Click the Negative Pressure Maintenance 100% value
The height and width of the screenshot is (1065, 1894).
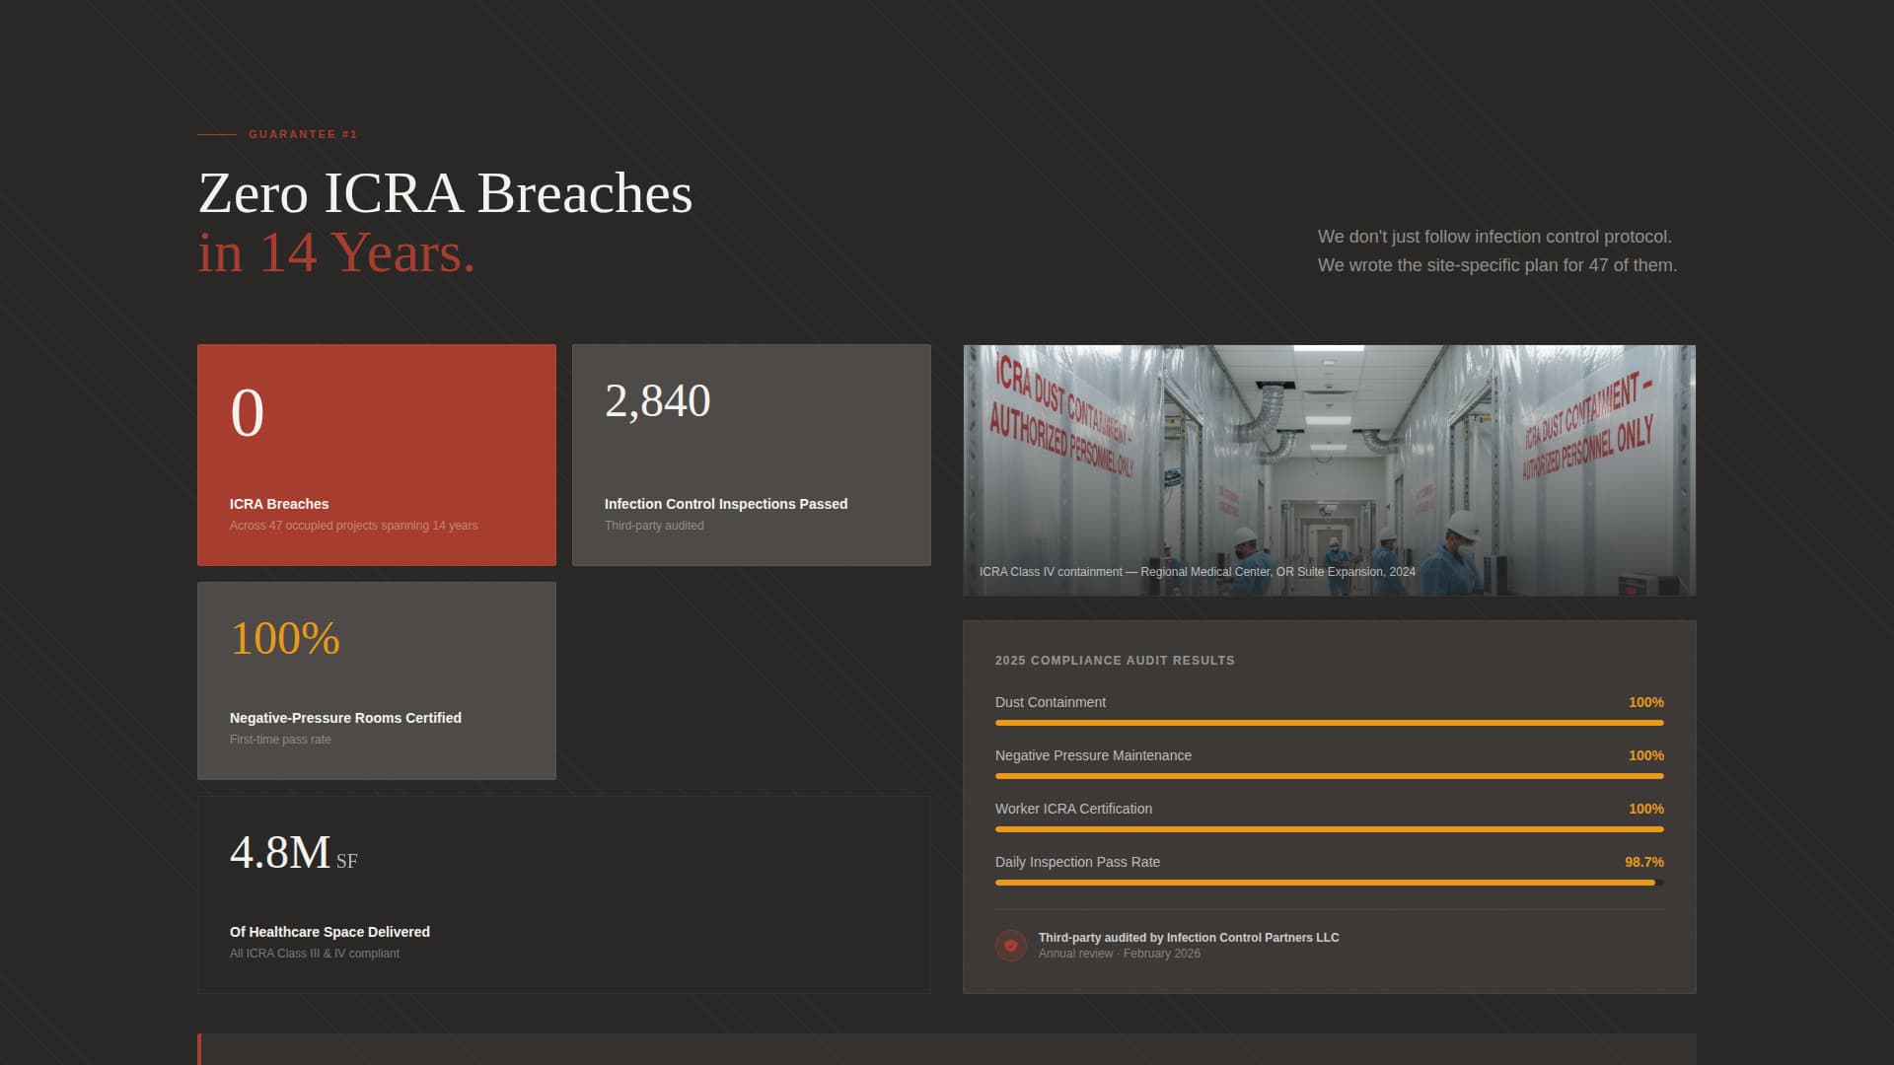click(x=1646, y=755)
